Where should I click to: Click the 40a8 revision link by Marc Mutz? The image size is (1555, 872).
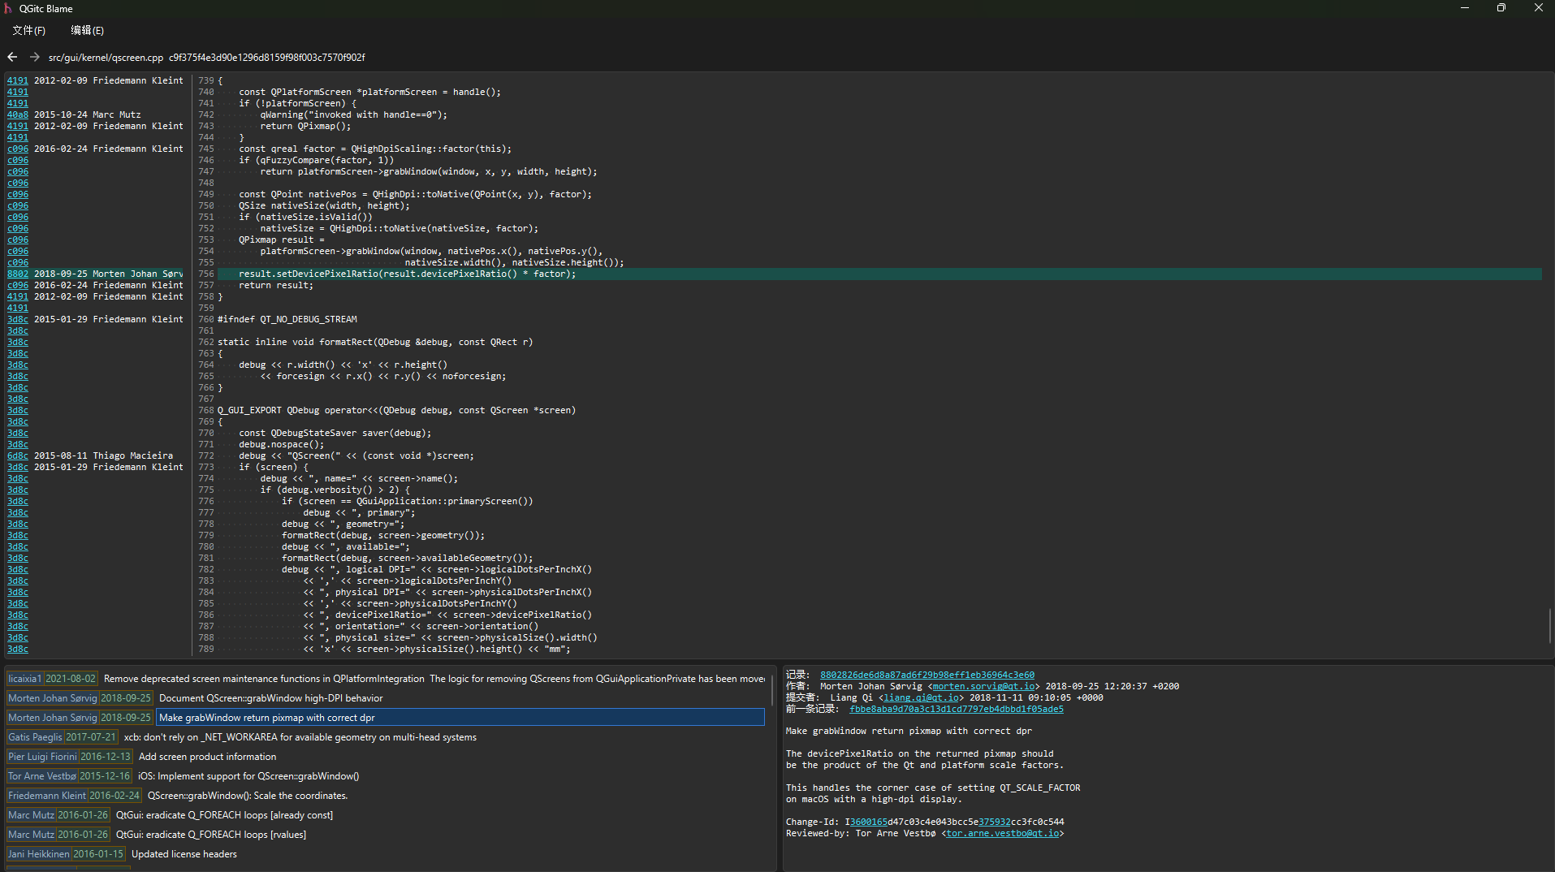click(18, 115)
